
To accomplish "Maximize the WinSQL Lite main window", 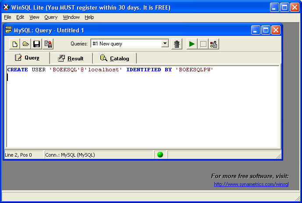I will coord(284,7).
